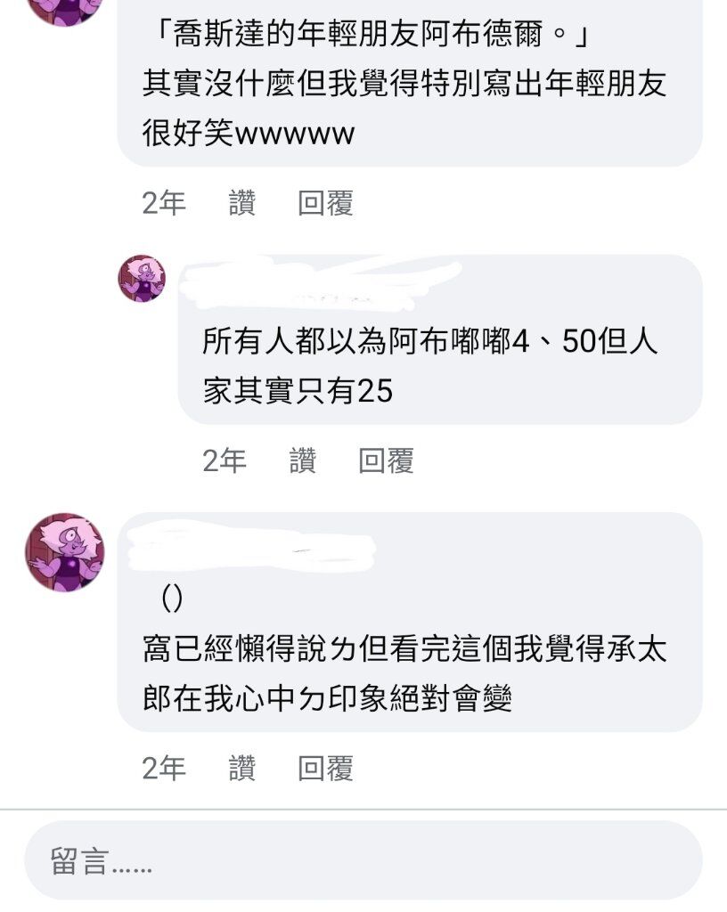Tap the wwwww text in first comment
The height and width of the screenshot is (912, 727).
294,134
